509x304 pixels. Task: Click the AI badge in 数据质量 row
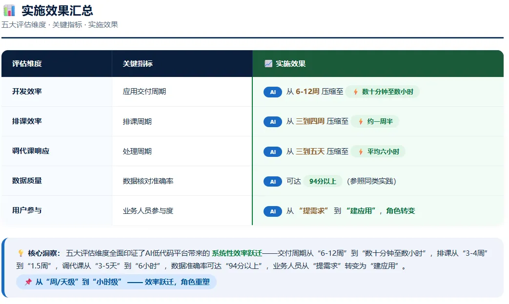coord(273,182)
